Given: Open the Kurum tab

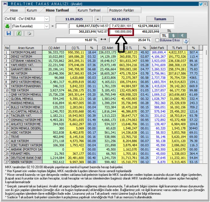Looking at the screenshot, I should click(x=32, y=10).
